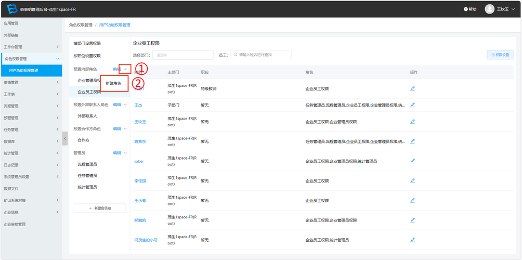Select 新建角色 from the popup menu
Viewport: 522px width, 260px height.
113,83
